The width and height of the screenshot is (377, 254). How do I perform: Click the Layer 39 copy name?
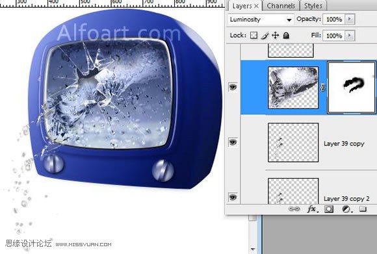coord(344,144)
